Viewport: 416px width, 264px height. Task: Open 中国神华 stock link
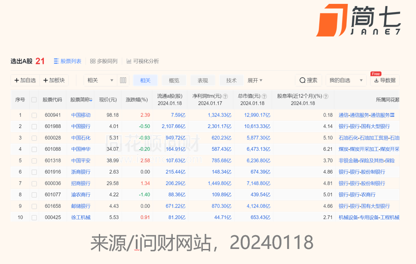click(81, 149)
